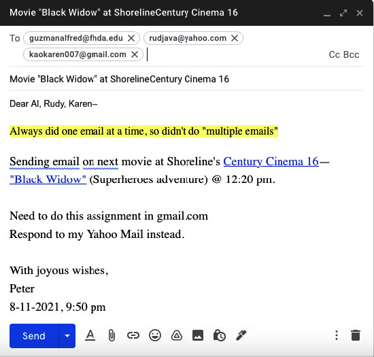Toggle confidential mode lock-clock icon
The image size is (374, 357).
tap(220, 335)
